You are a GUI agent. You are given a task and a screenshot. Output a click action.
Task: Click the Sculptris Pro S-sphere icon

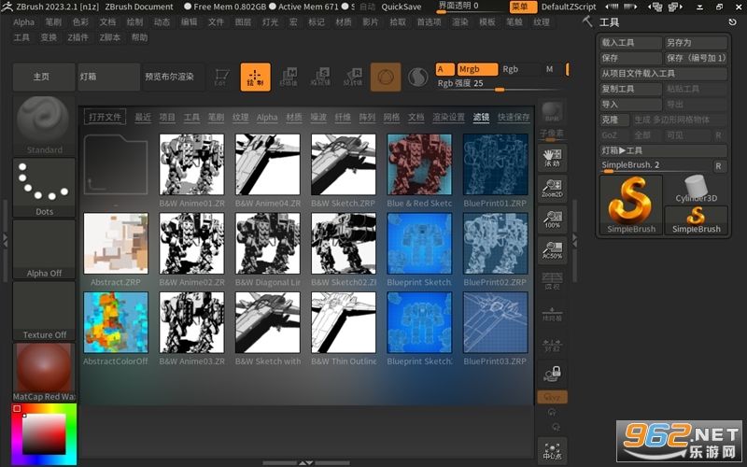coord(417,78)
